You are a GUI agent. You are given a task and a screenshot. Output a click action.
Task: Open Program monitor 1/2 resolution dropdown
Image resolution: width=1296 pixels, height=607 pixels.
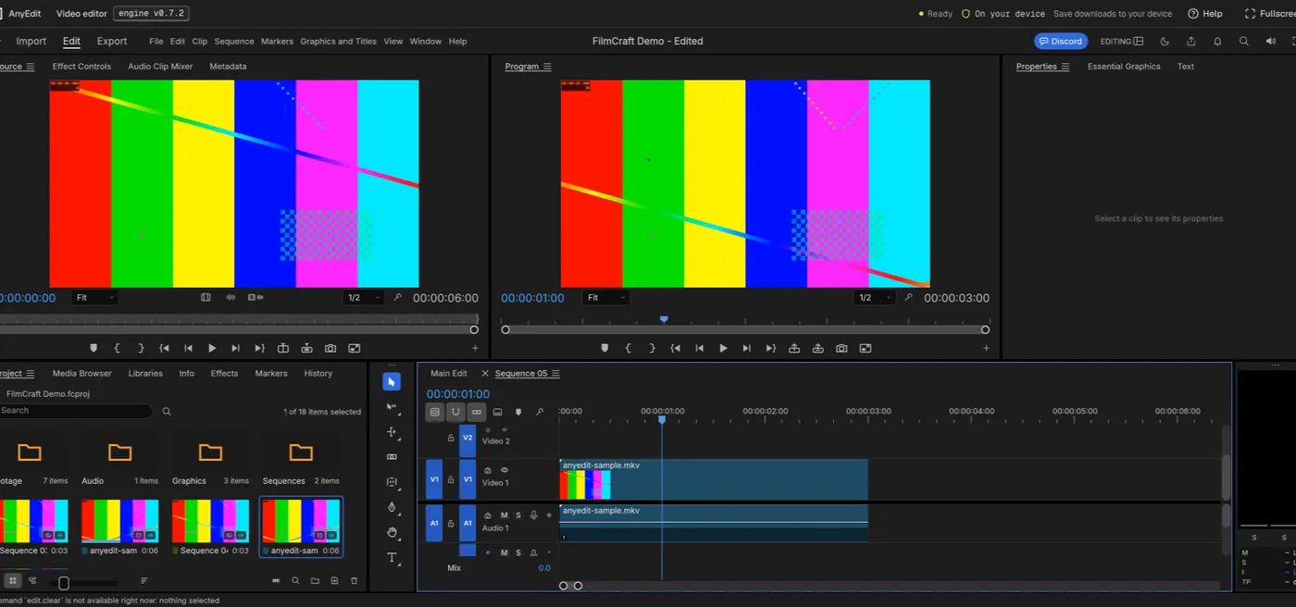pos(875,298)
